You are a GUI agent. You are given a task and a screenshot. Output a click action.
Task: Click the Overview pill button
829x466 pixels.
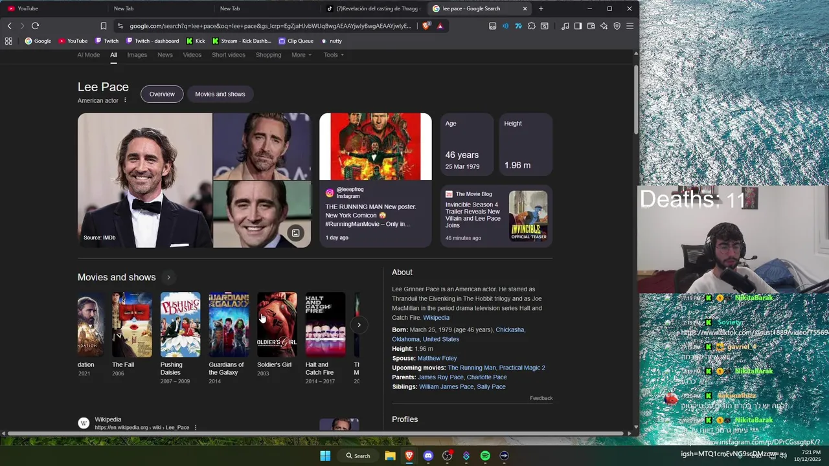[162, 94]
